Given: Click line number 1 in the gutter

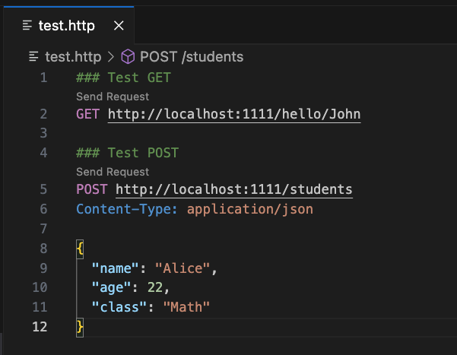Looking at the screenshot, I should click(x=43, y=78).
